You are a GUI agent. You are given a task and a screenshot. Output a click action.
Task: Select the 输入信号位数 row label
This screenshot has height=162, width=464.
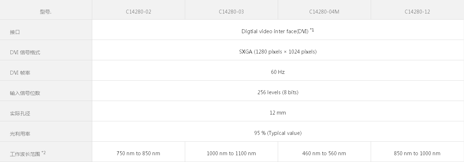25,93
